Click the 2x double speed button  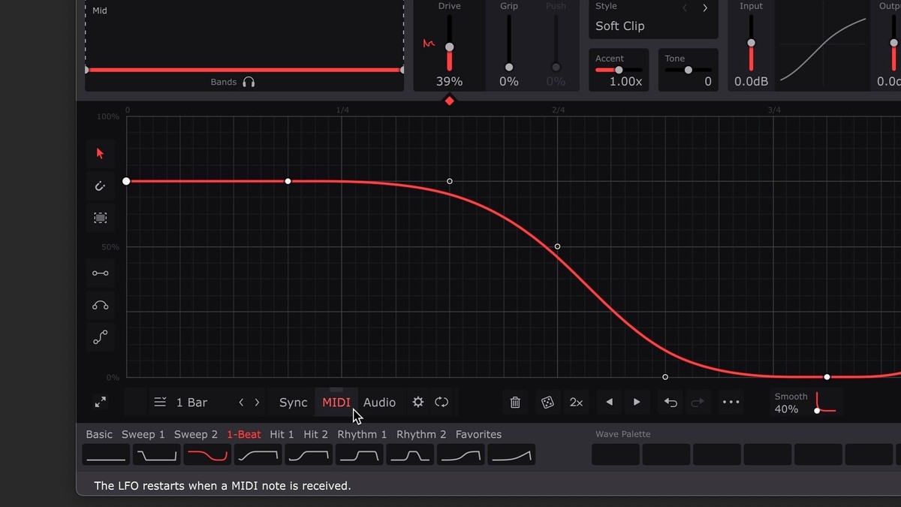point(576,403)
